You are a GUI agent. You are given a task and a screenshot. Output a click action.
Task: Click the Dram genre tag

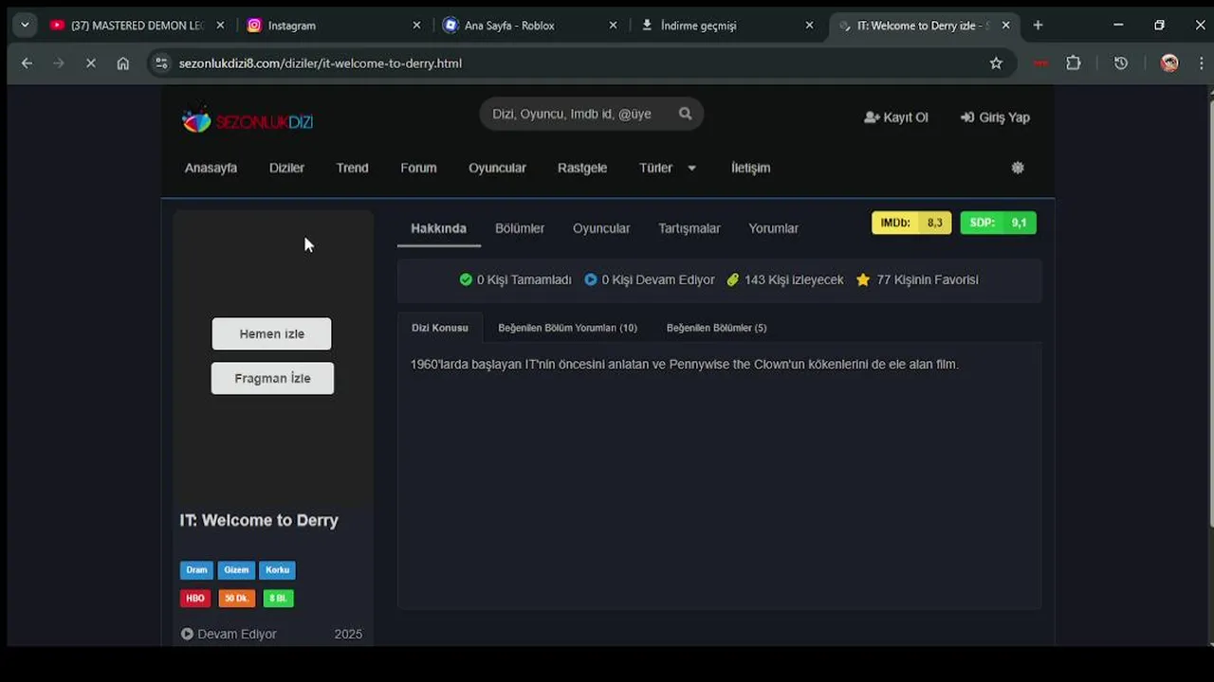pos(196,570)
